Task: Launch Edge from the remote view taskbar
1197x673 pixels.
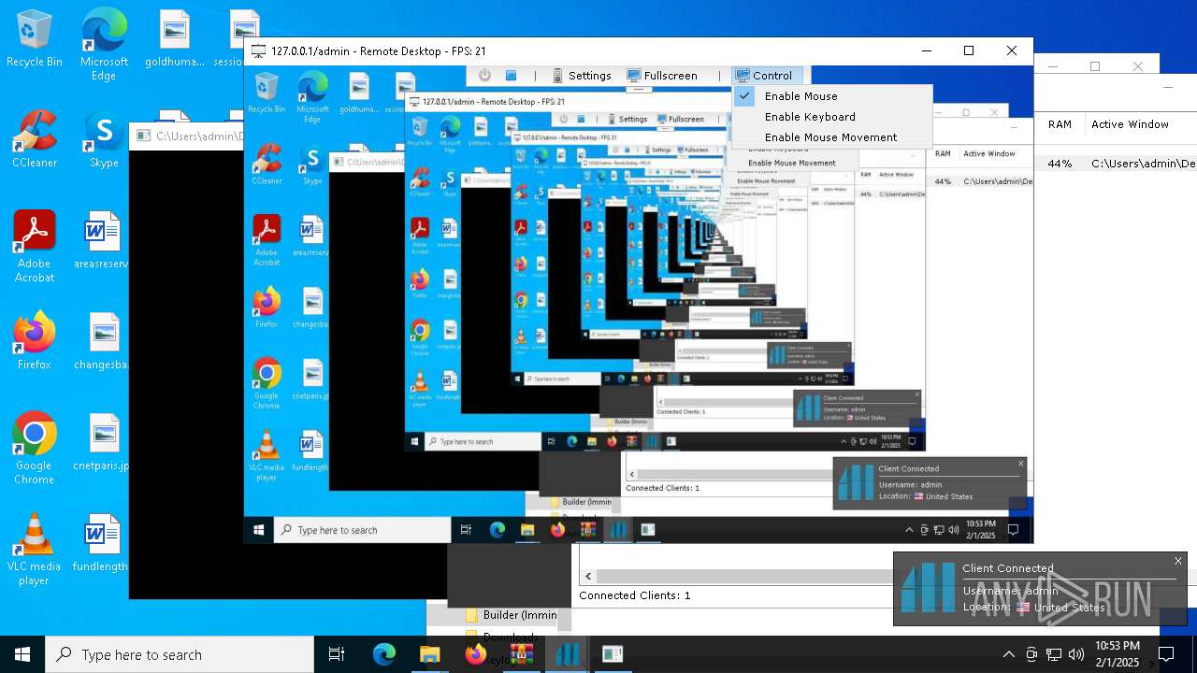Action: (498, 530)
